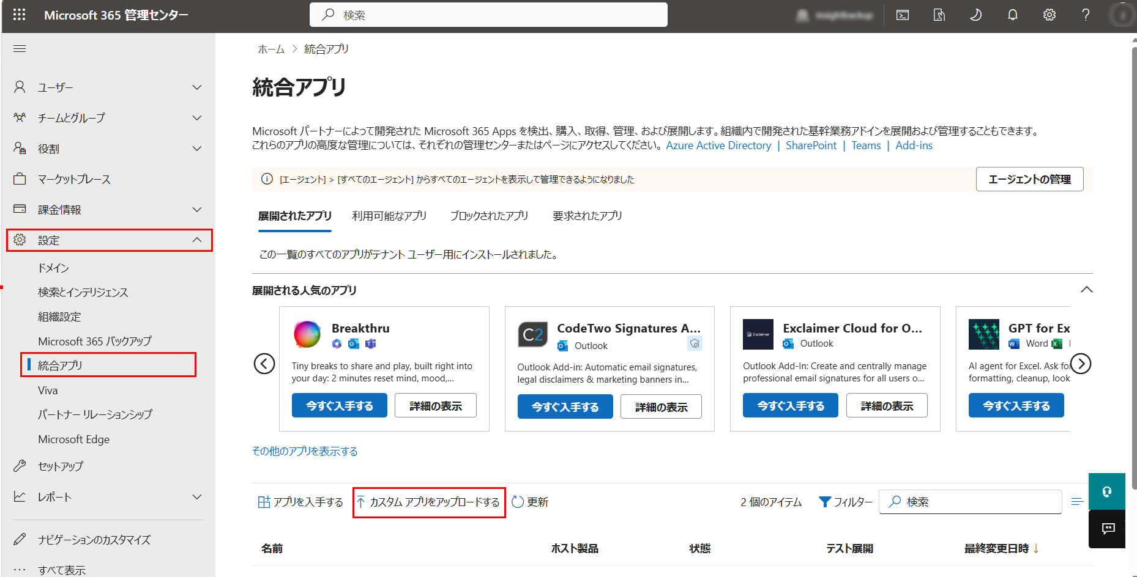Open help question mark icon
The width and height of the screenshot is (1137, 577).
coord(1086,15)
